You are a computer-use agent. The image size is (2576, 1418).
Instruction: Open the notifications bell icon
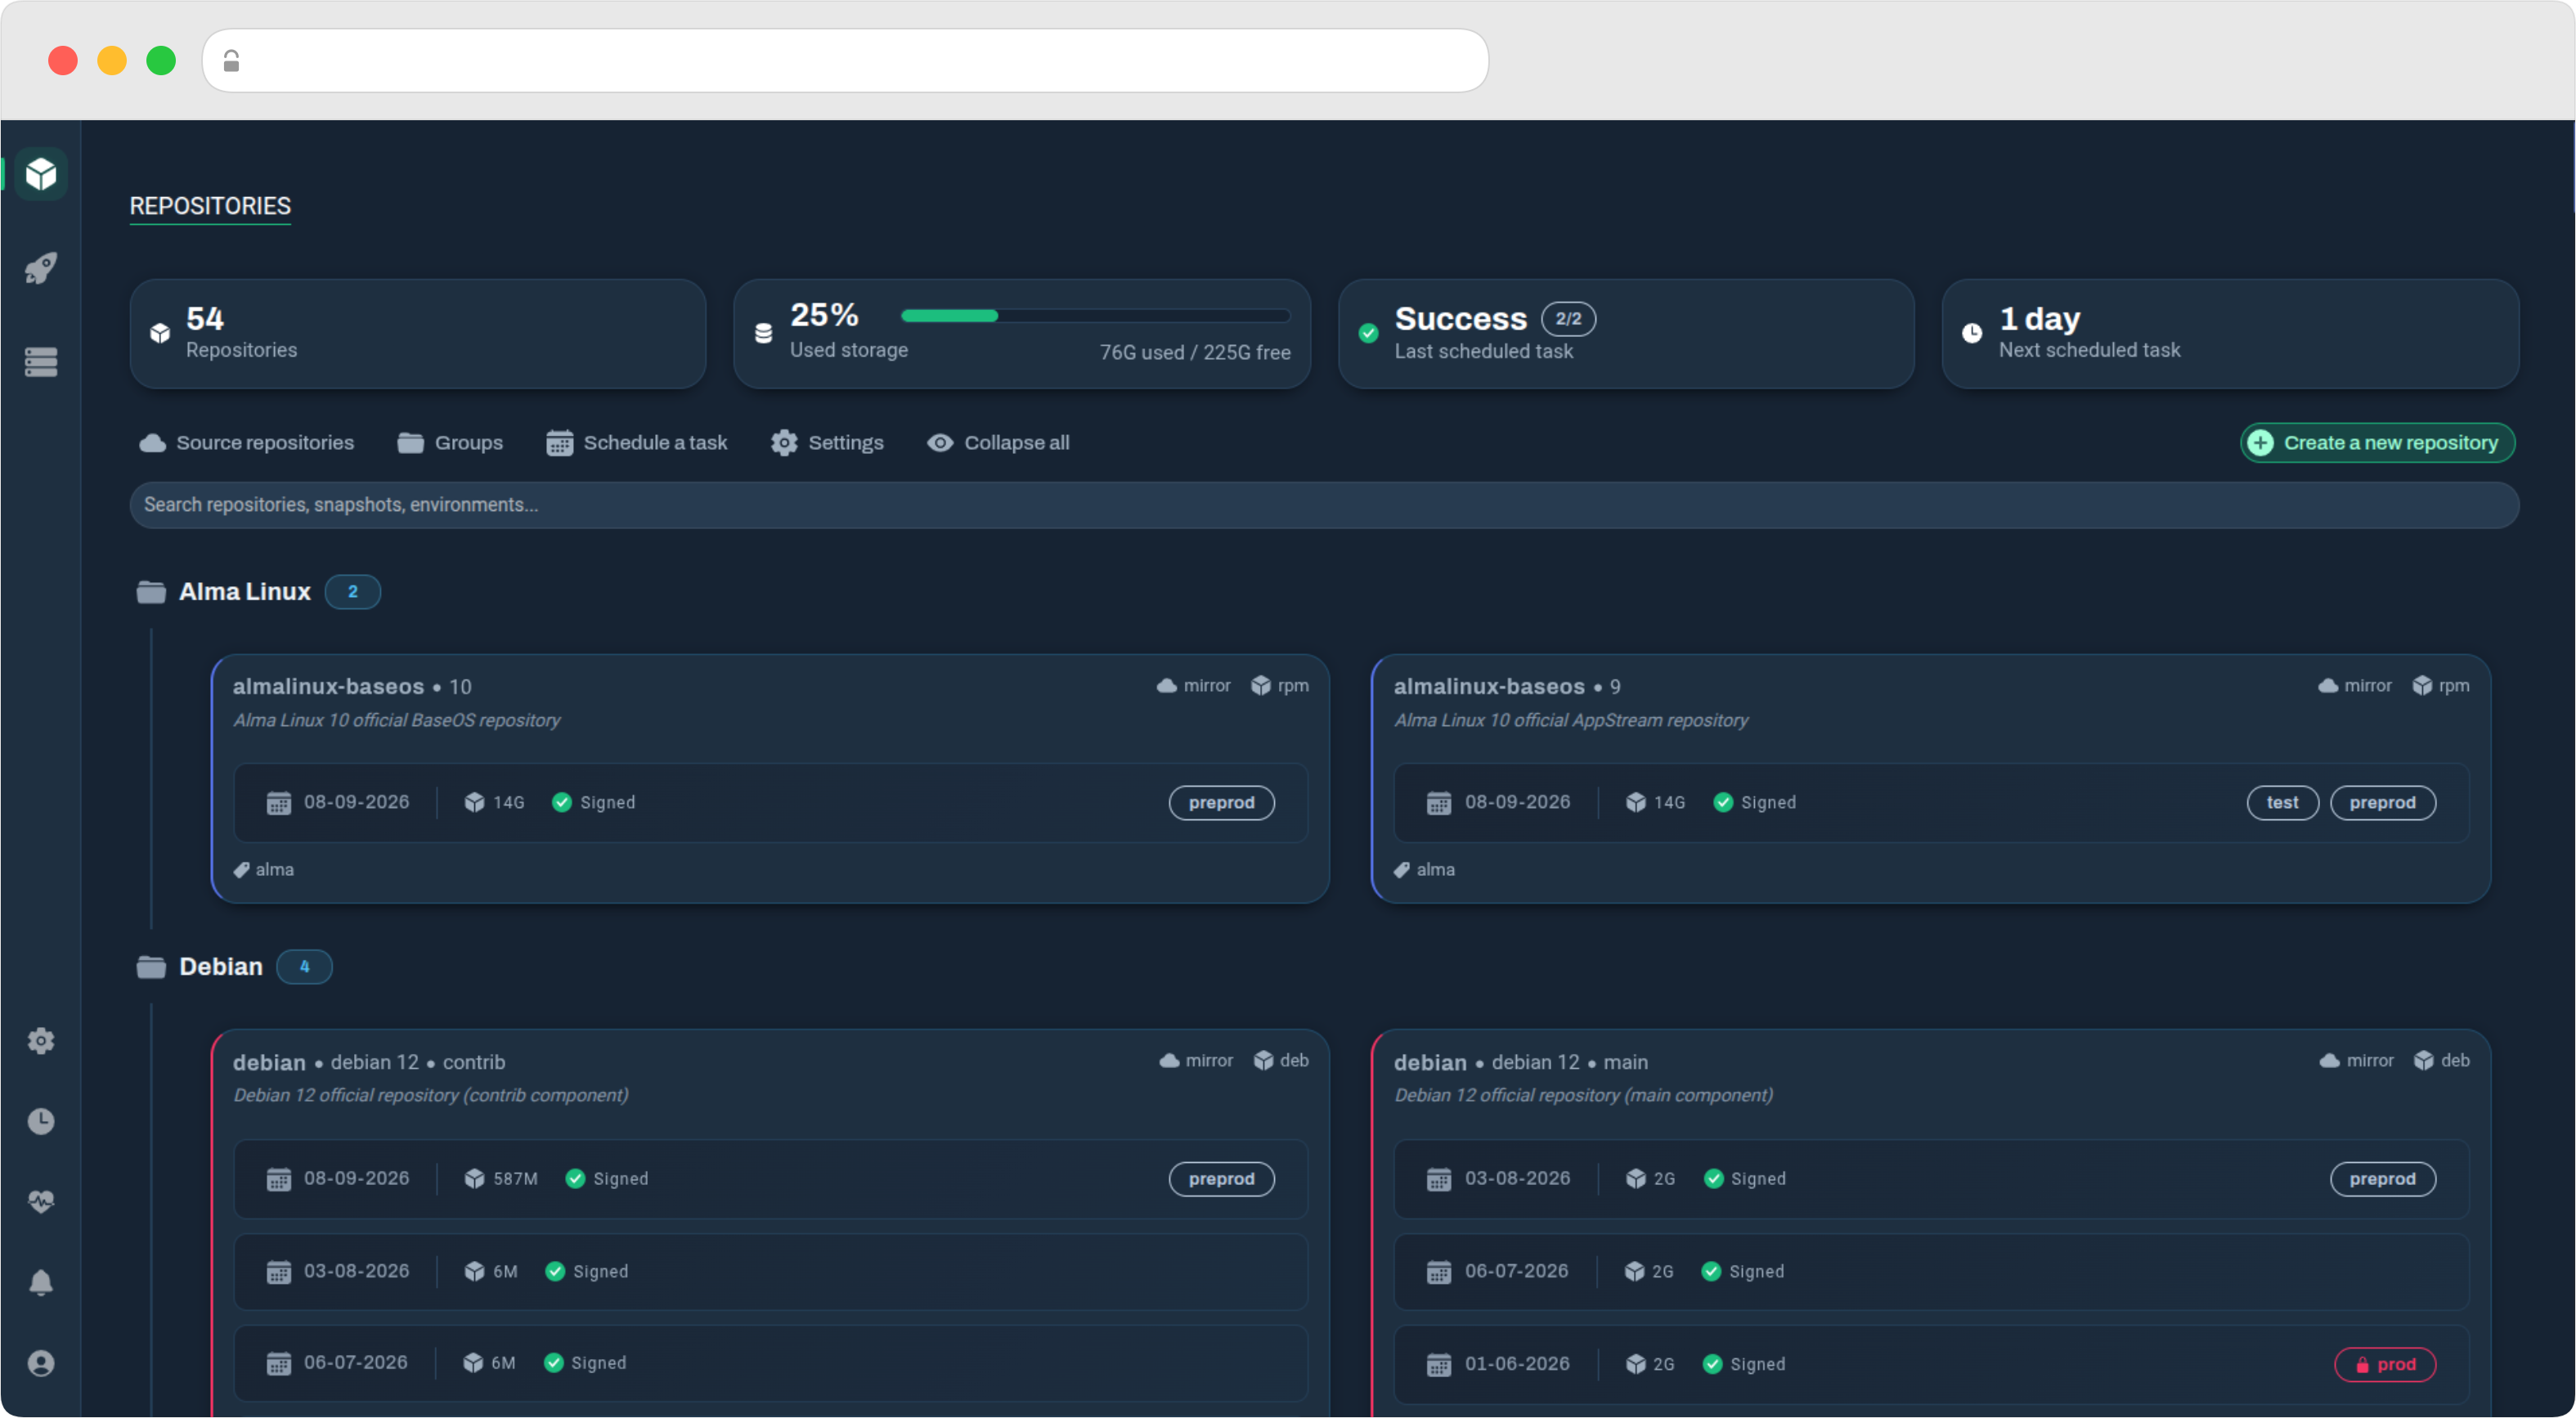[x=41, y=1282]
